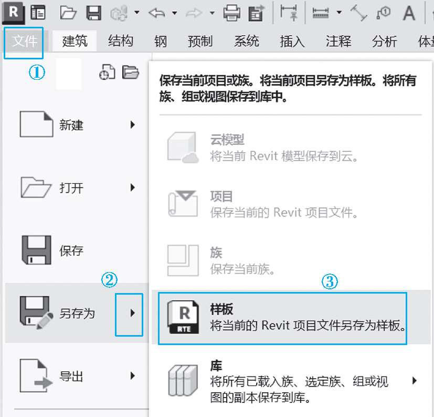Select the Tag by Category icon
This screenshot has height=417, width=434.
[383, 13]
